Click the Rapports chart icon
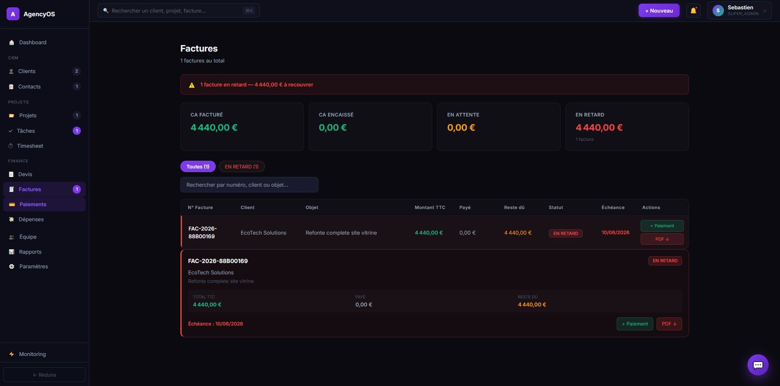The width and height of the screenshot is (780, 386). coord(11,252)
